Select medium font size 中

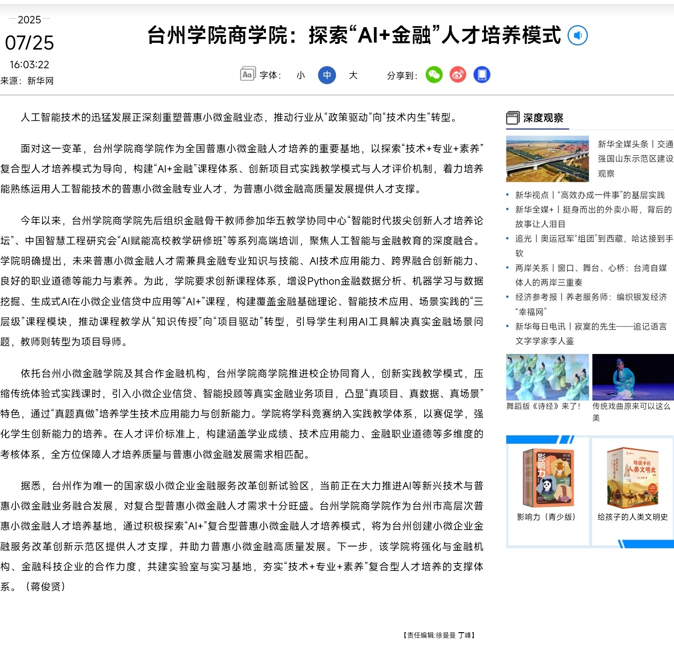327,75
